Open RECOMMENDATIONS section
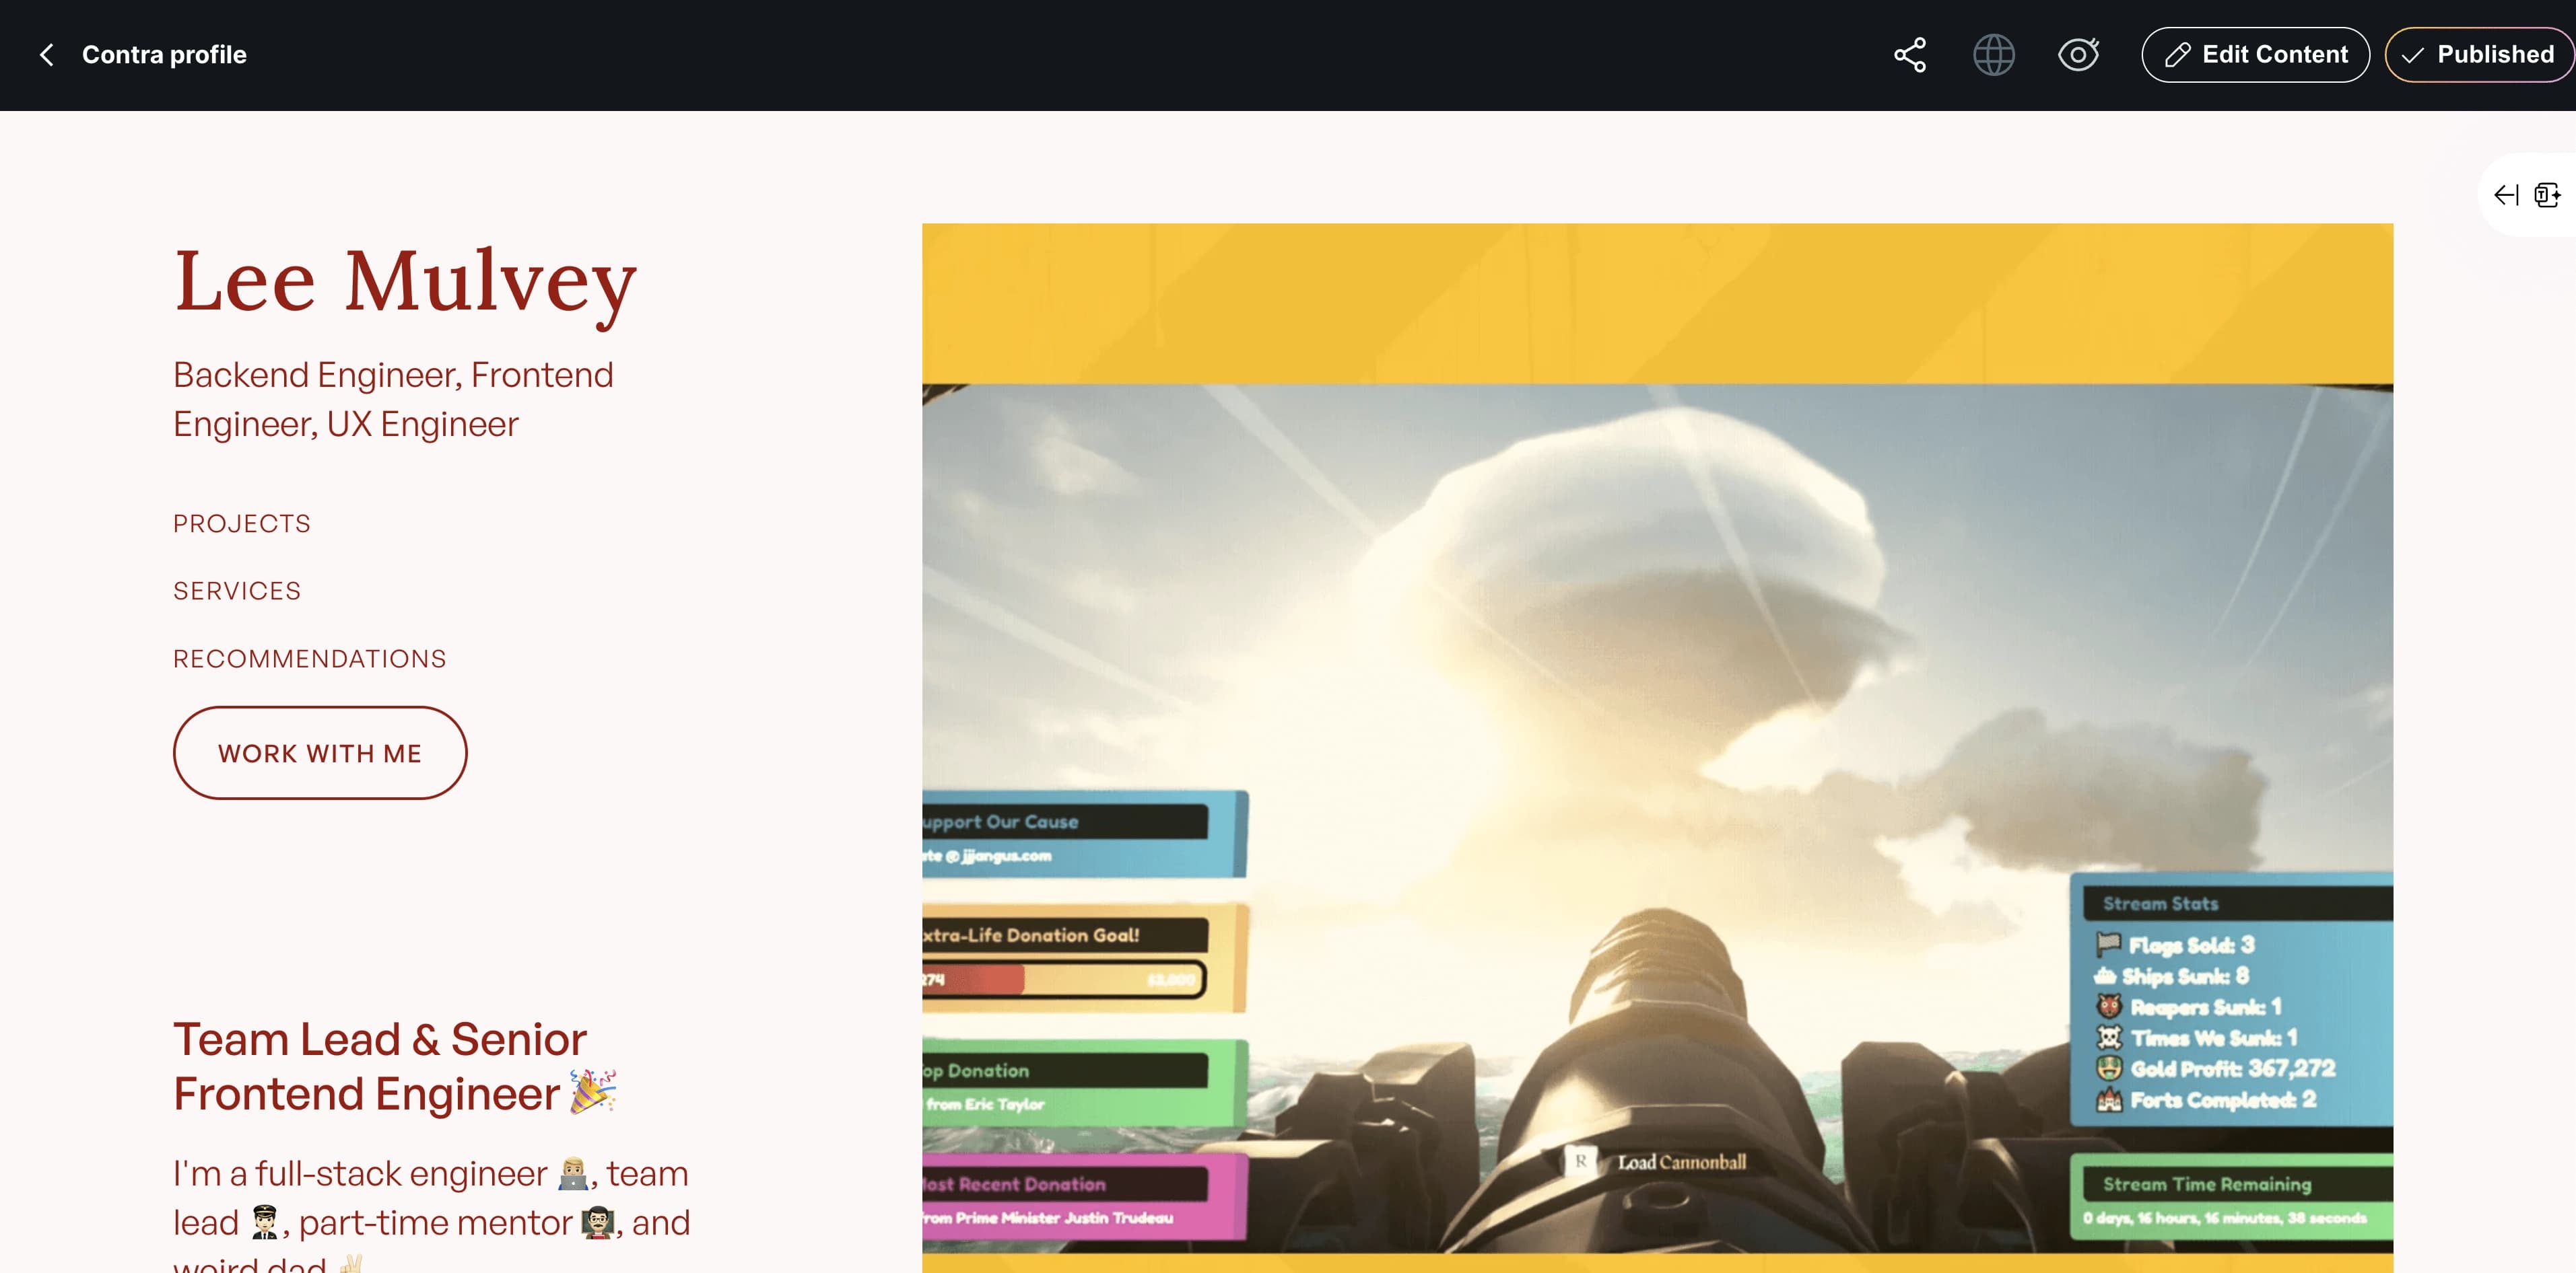This screenshot has height=1273, width=2576. tap(310, 657)
